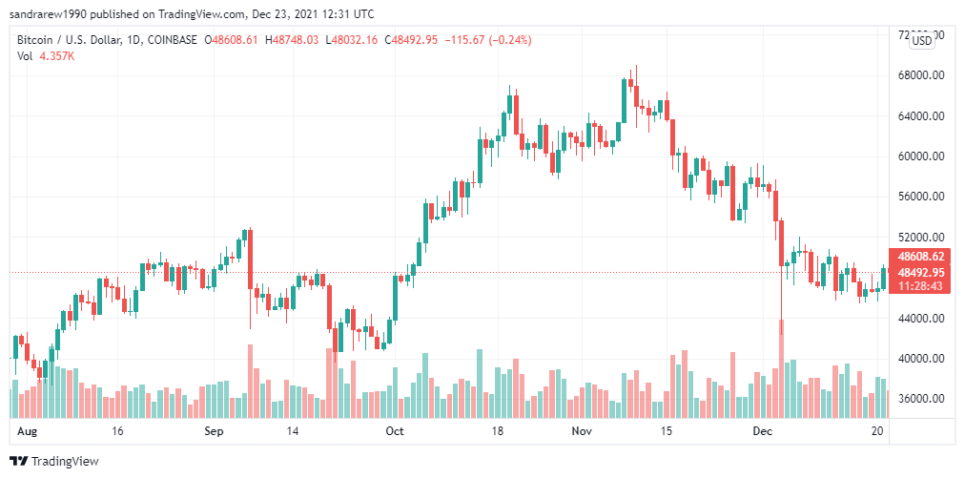Click the TradingView logo icon
The height and width of the screenshot is (478, 965).
[19, 461]
